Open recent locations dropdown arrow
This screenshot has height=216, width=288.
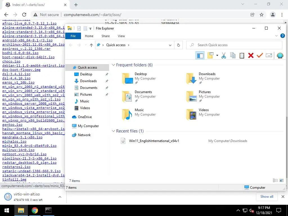85,45
